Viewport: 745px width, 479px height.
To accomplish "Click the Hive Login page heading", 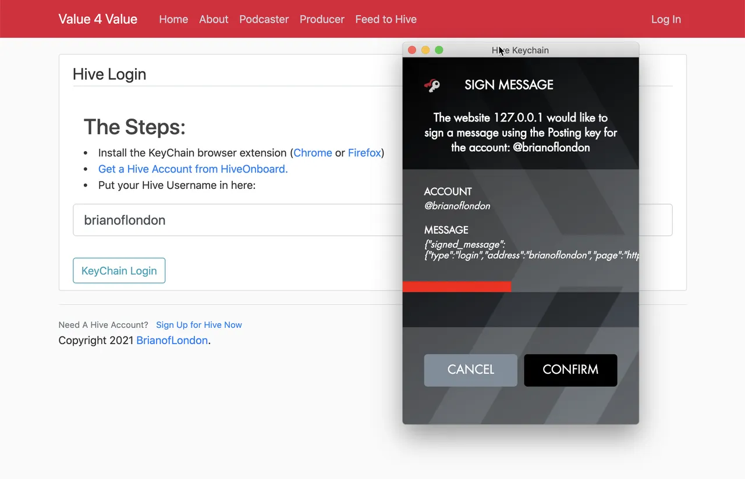I will point(109,74).
